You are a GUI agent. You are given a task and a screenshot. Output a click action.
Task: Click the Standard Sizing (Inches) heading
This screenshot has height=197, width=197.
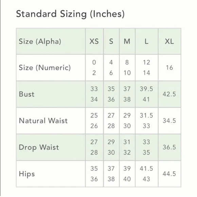(x=70, y=14)
